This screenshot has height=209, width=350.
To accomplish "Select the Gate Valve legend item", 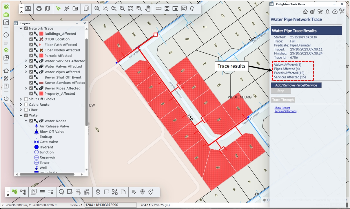I will pos(49,142).
